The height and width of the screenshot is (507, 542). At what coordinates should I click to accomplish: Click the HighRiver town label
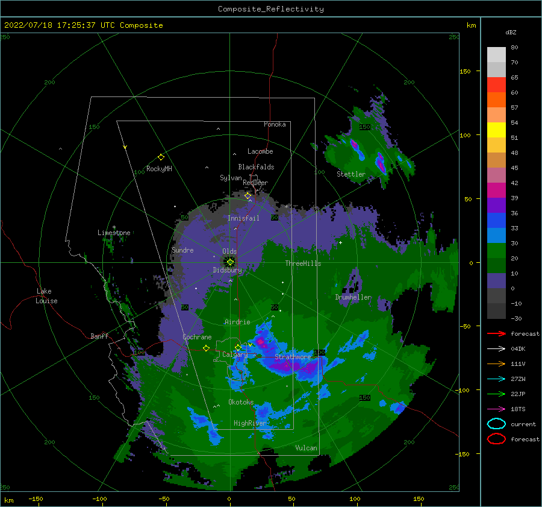tap(249, 423)
